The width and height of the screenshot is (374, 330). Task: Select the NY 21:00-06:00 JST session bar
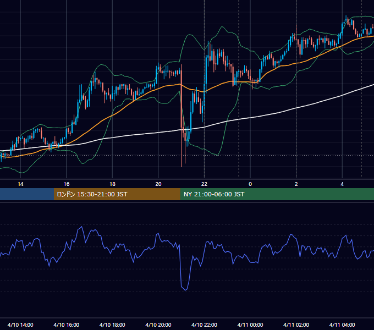pyautogui.click(x=277, y=194)
